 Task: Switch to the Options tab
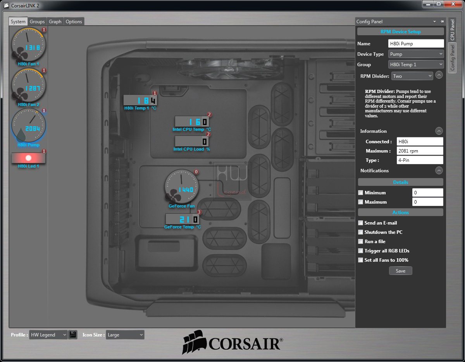tap(74, 22)
